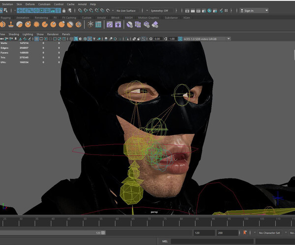The height and width of the screenshot is (245, 295).
Task: Toggle isolate select icon in viewport bar
Action: [x=127, y=39]
